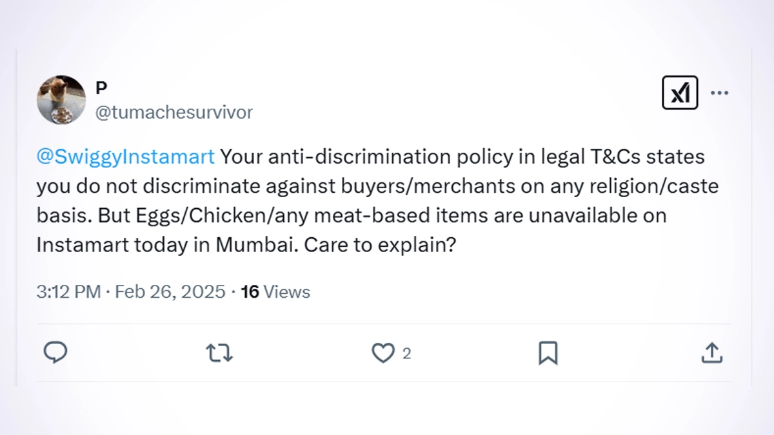774x435 pixels.
Task: Click the display name "P"
Action: [101, 88]
